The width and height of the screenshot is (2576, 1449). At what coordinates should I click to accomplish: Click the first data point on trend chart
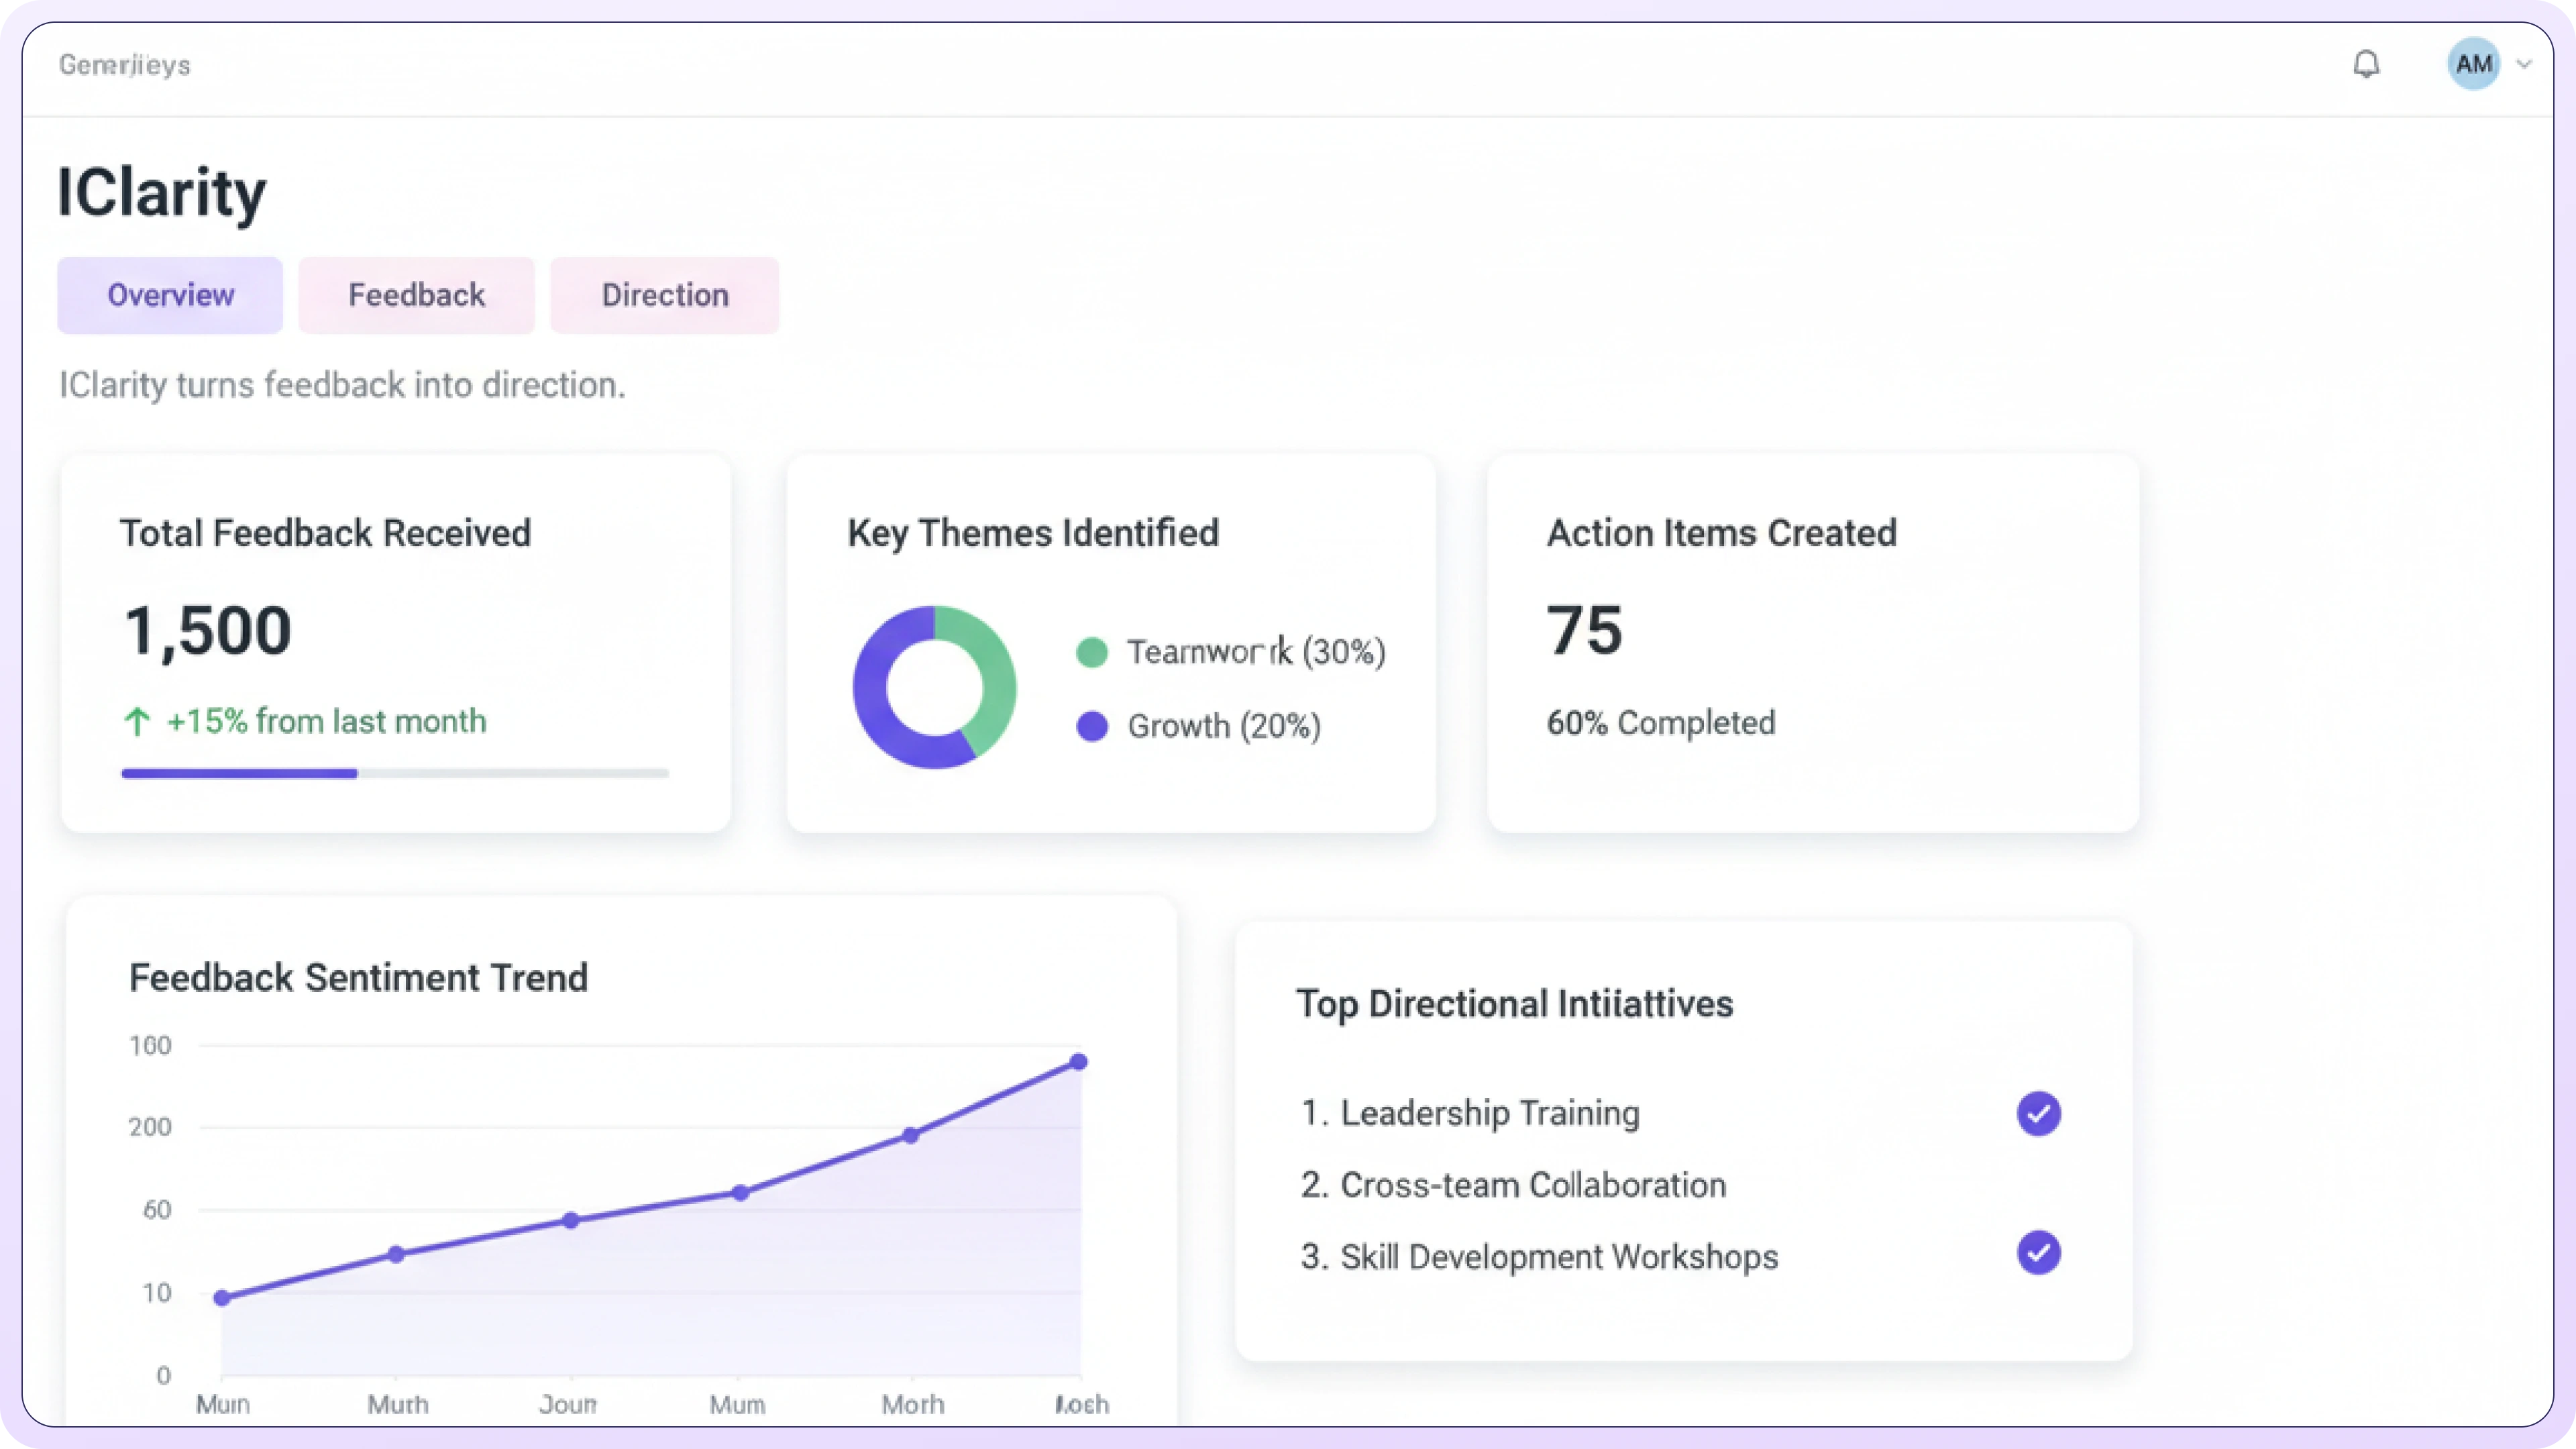pos(222,1298)
